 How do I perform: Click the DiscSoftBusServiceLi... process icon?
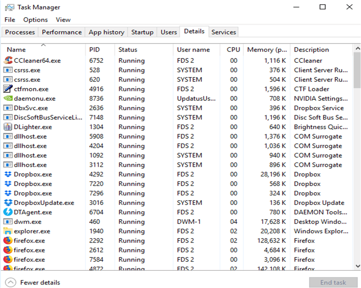(8, 117)
